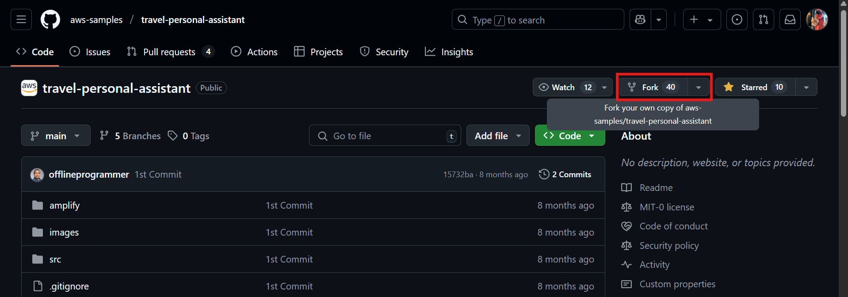Open travel-personal-assistant breadcrumb link

[x=193, y=20]
